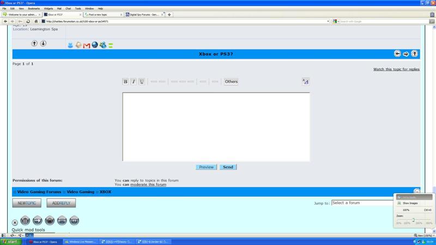Viewport: 436px width, 245px height.
Task: Click browser Back button
Action: coord(5,21)
